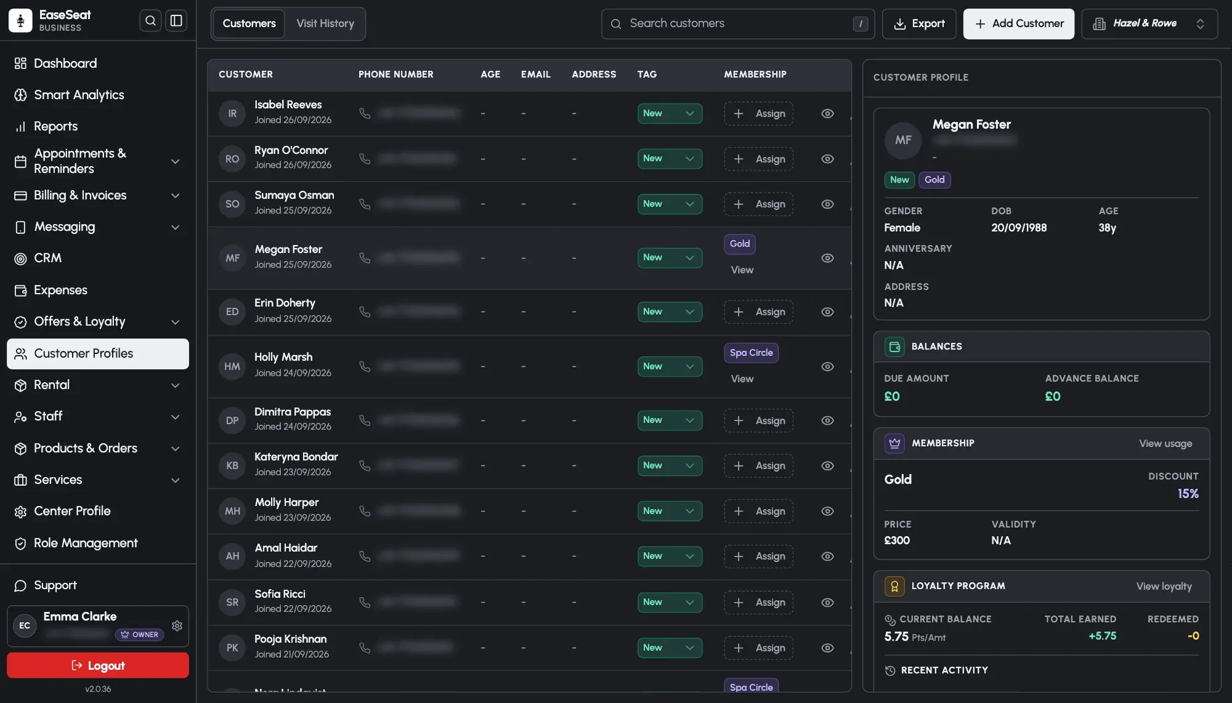Open Smart Analytics in the sidebar
Image resolution: width=1232 pixels, height=703 pixels.
(x=99, y=95)
